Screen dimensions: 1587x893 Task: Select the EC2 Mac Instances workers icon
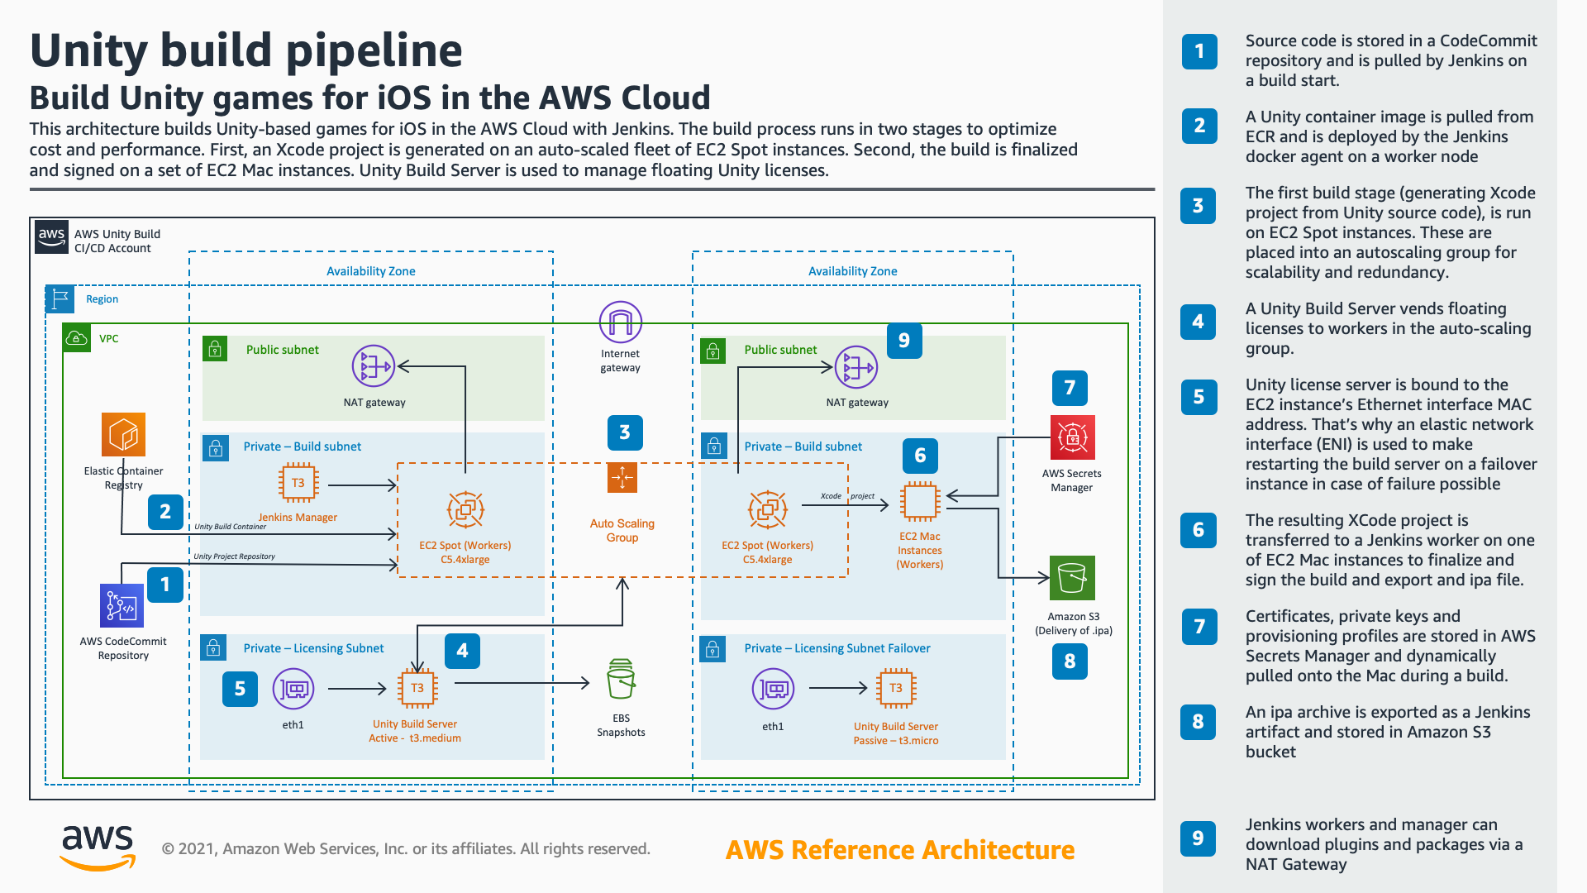pos(920,501)
